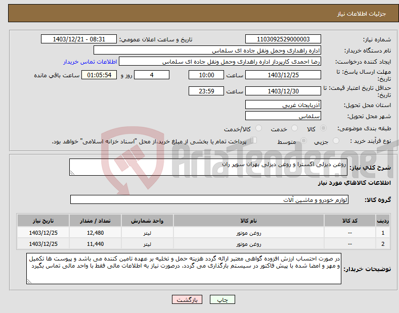399x313 pixels.
Task: Click the price validity date 1403/12/30 field
Action: click(283, 91)
